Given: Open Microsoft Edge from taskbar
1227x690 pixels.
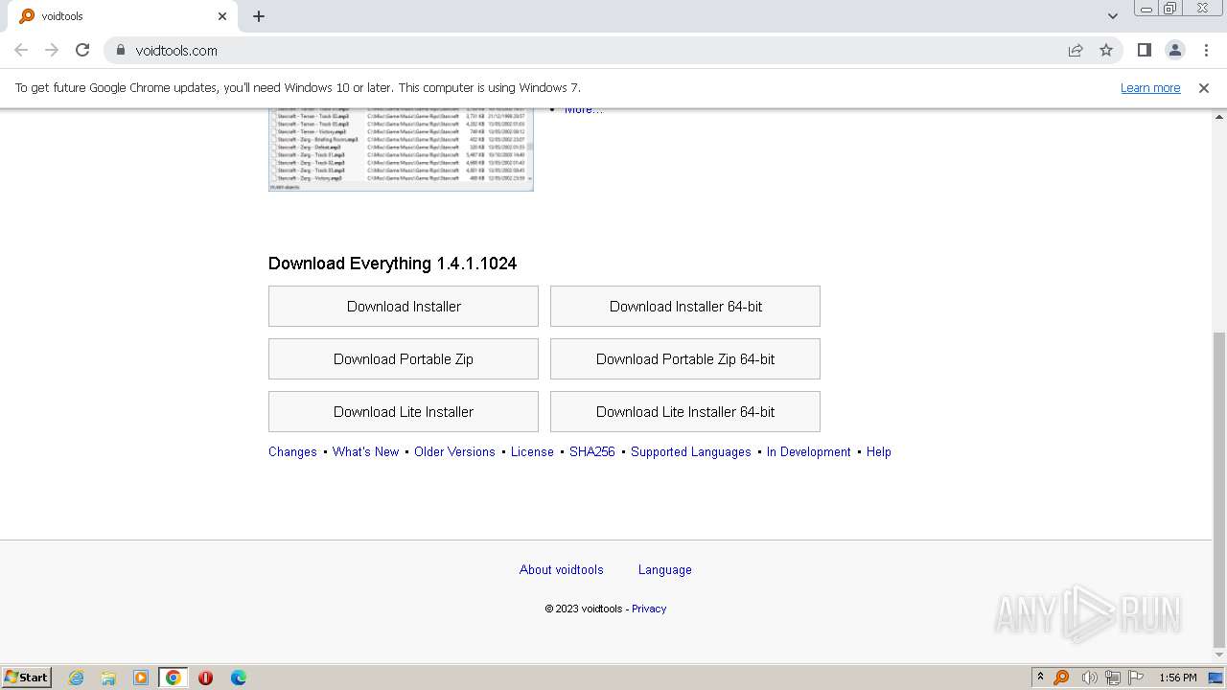Looking at the screenshot, I should 239,678.
